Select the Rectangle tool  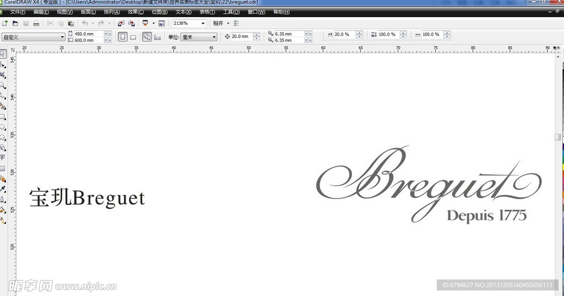[3, 117]
